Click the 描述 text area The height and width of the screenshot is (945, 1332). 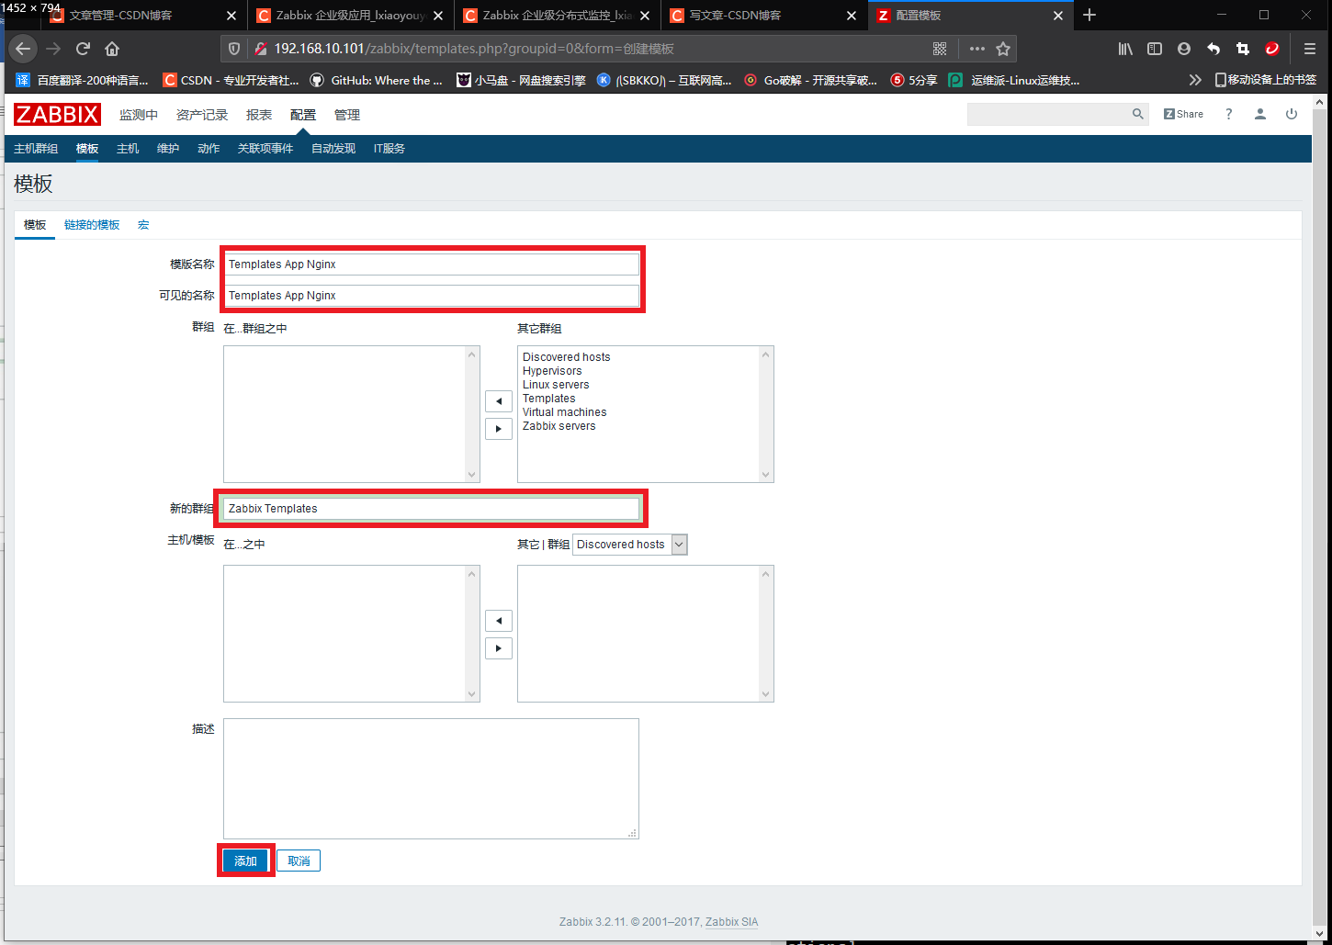(431, 779)
